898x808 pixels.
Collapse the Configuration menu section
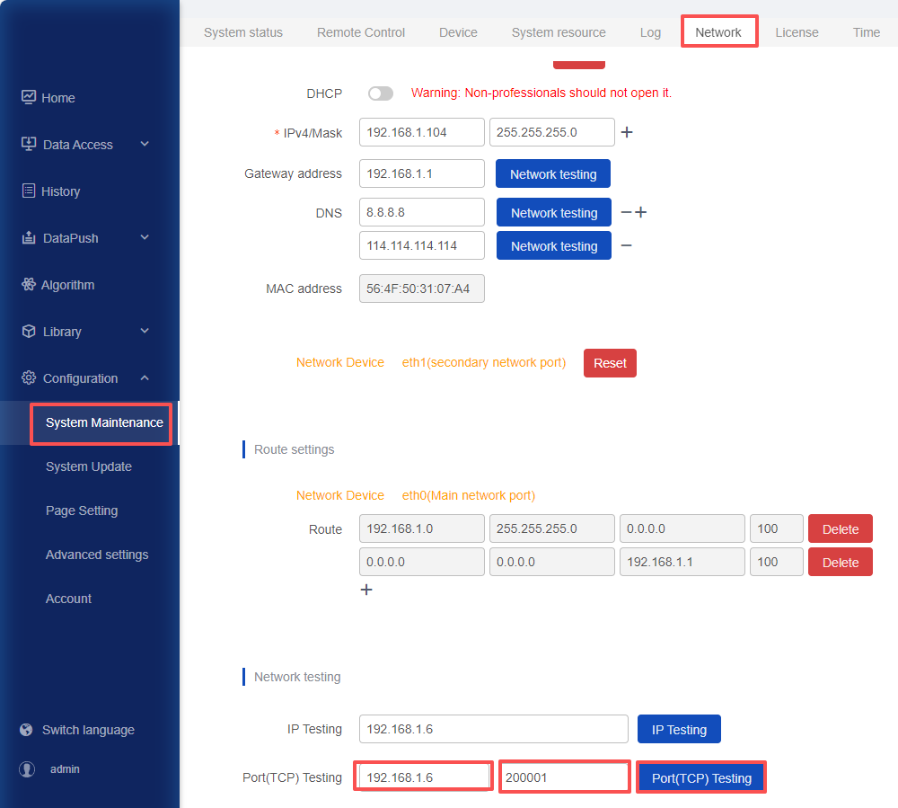click(x=145, y=377)
